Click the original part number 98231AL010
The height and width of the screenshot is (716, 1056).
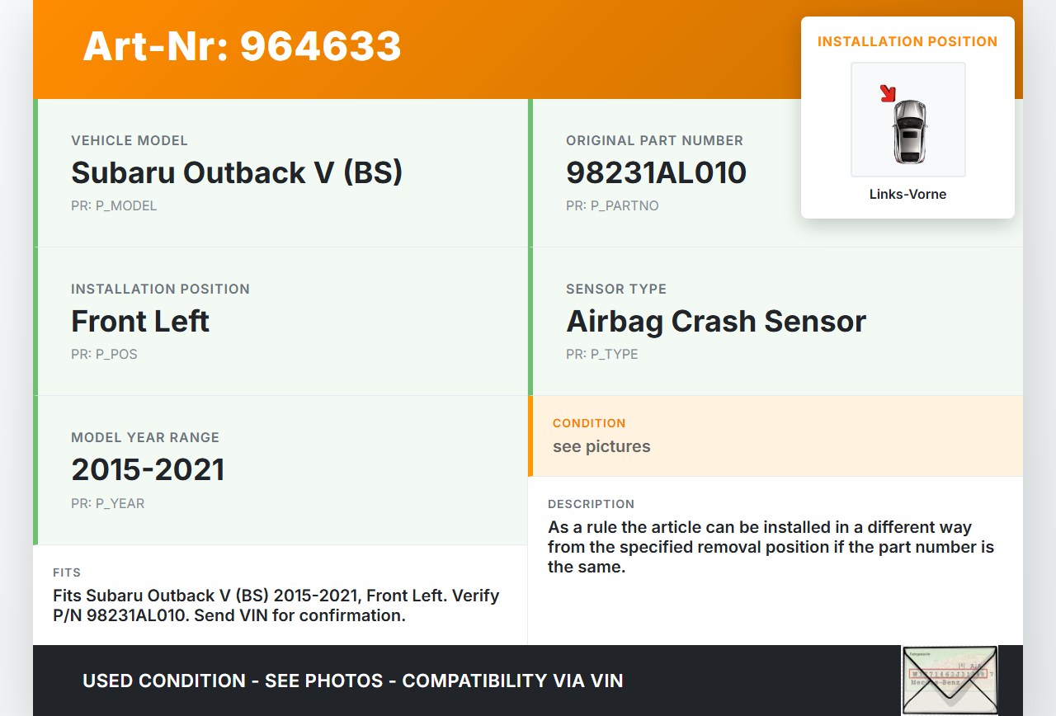pos(656,172)
